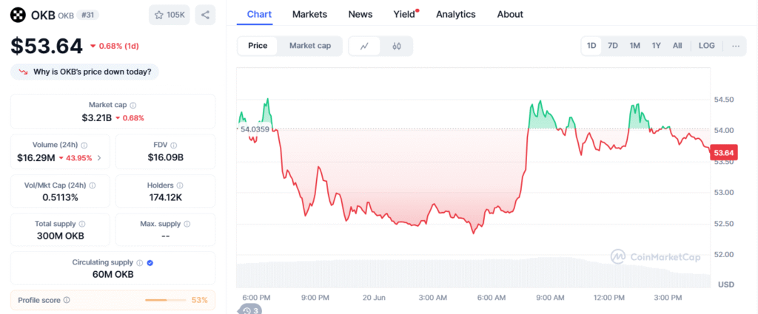This screenshot has width=758, height=314.
Task: Click info icon next to Vol/Mkt Cap
Action: click(x=93, y=185)
